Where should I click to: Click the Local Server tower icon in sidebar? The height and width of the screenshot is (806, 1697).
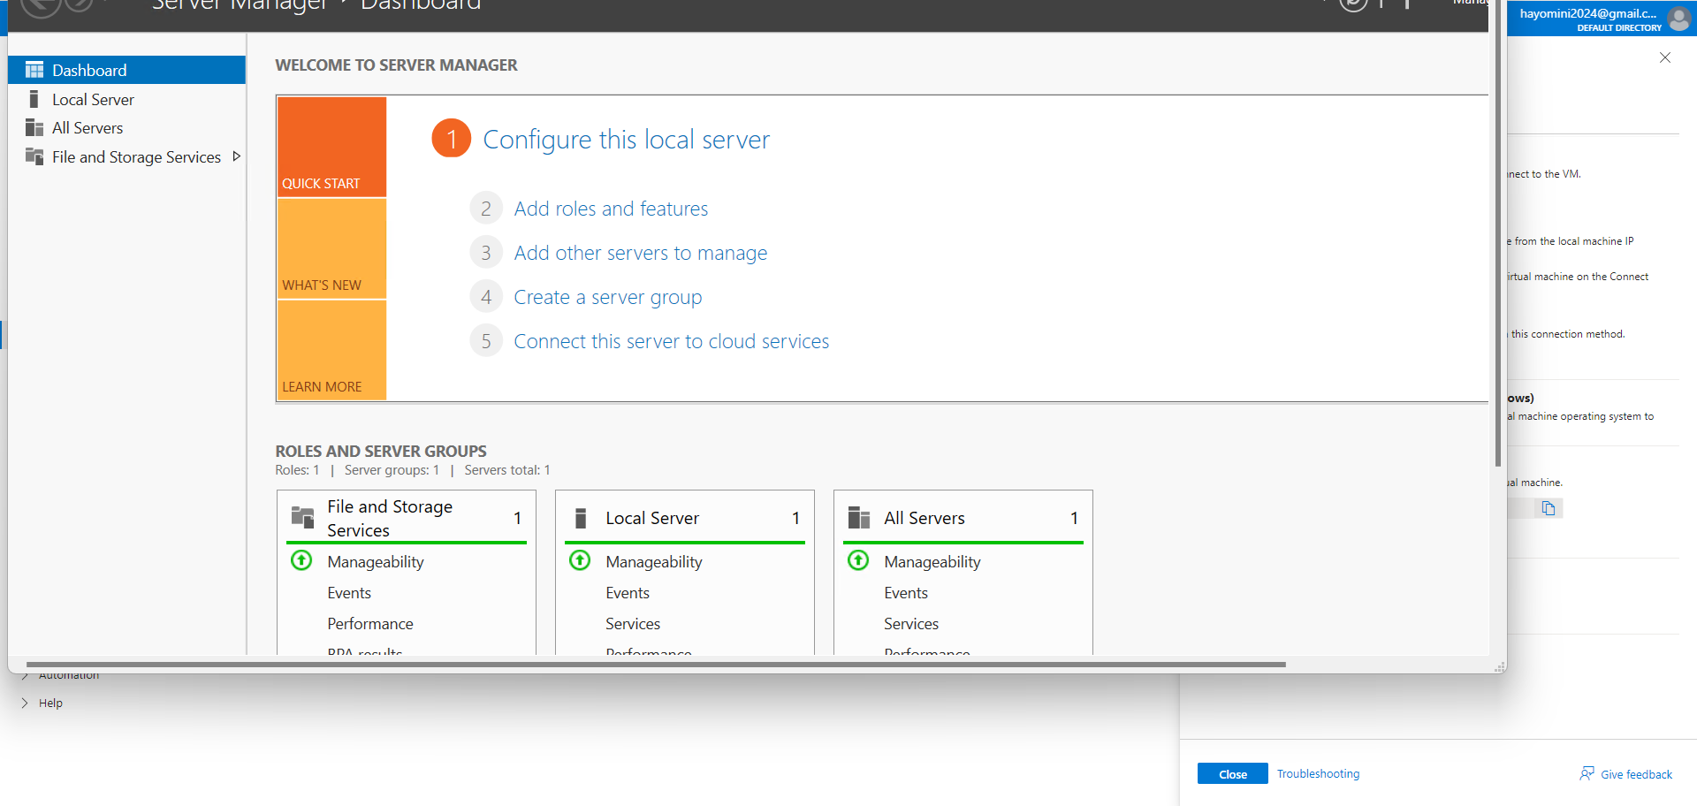point(34,99)
